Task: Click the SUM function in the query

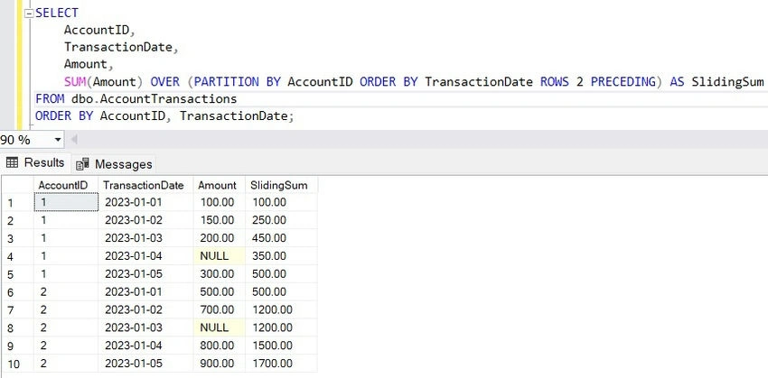Action: [74, 82]
